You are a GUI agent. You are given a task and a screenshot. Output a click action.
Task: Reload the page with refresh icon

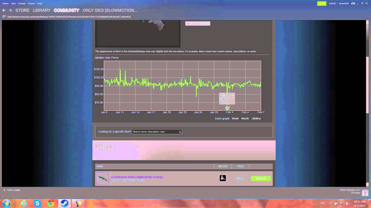[4, 17]
